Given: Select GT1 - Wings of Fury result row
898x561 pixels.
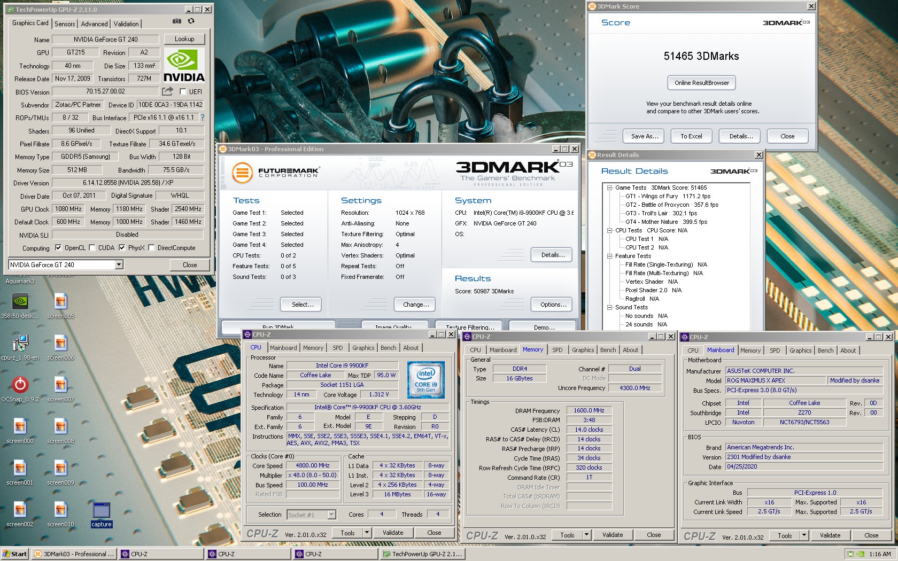Looking at the screenshot, I should (x=668, y=196).
